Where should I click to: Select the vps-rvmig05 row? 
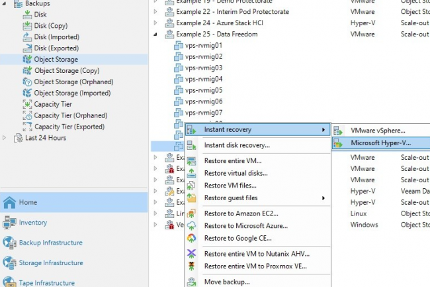click(x=203, y=90)
